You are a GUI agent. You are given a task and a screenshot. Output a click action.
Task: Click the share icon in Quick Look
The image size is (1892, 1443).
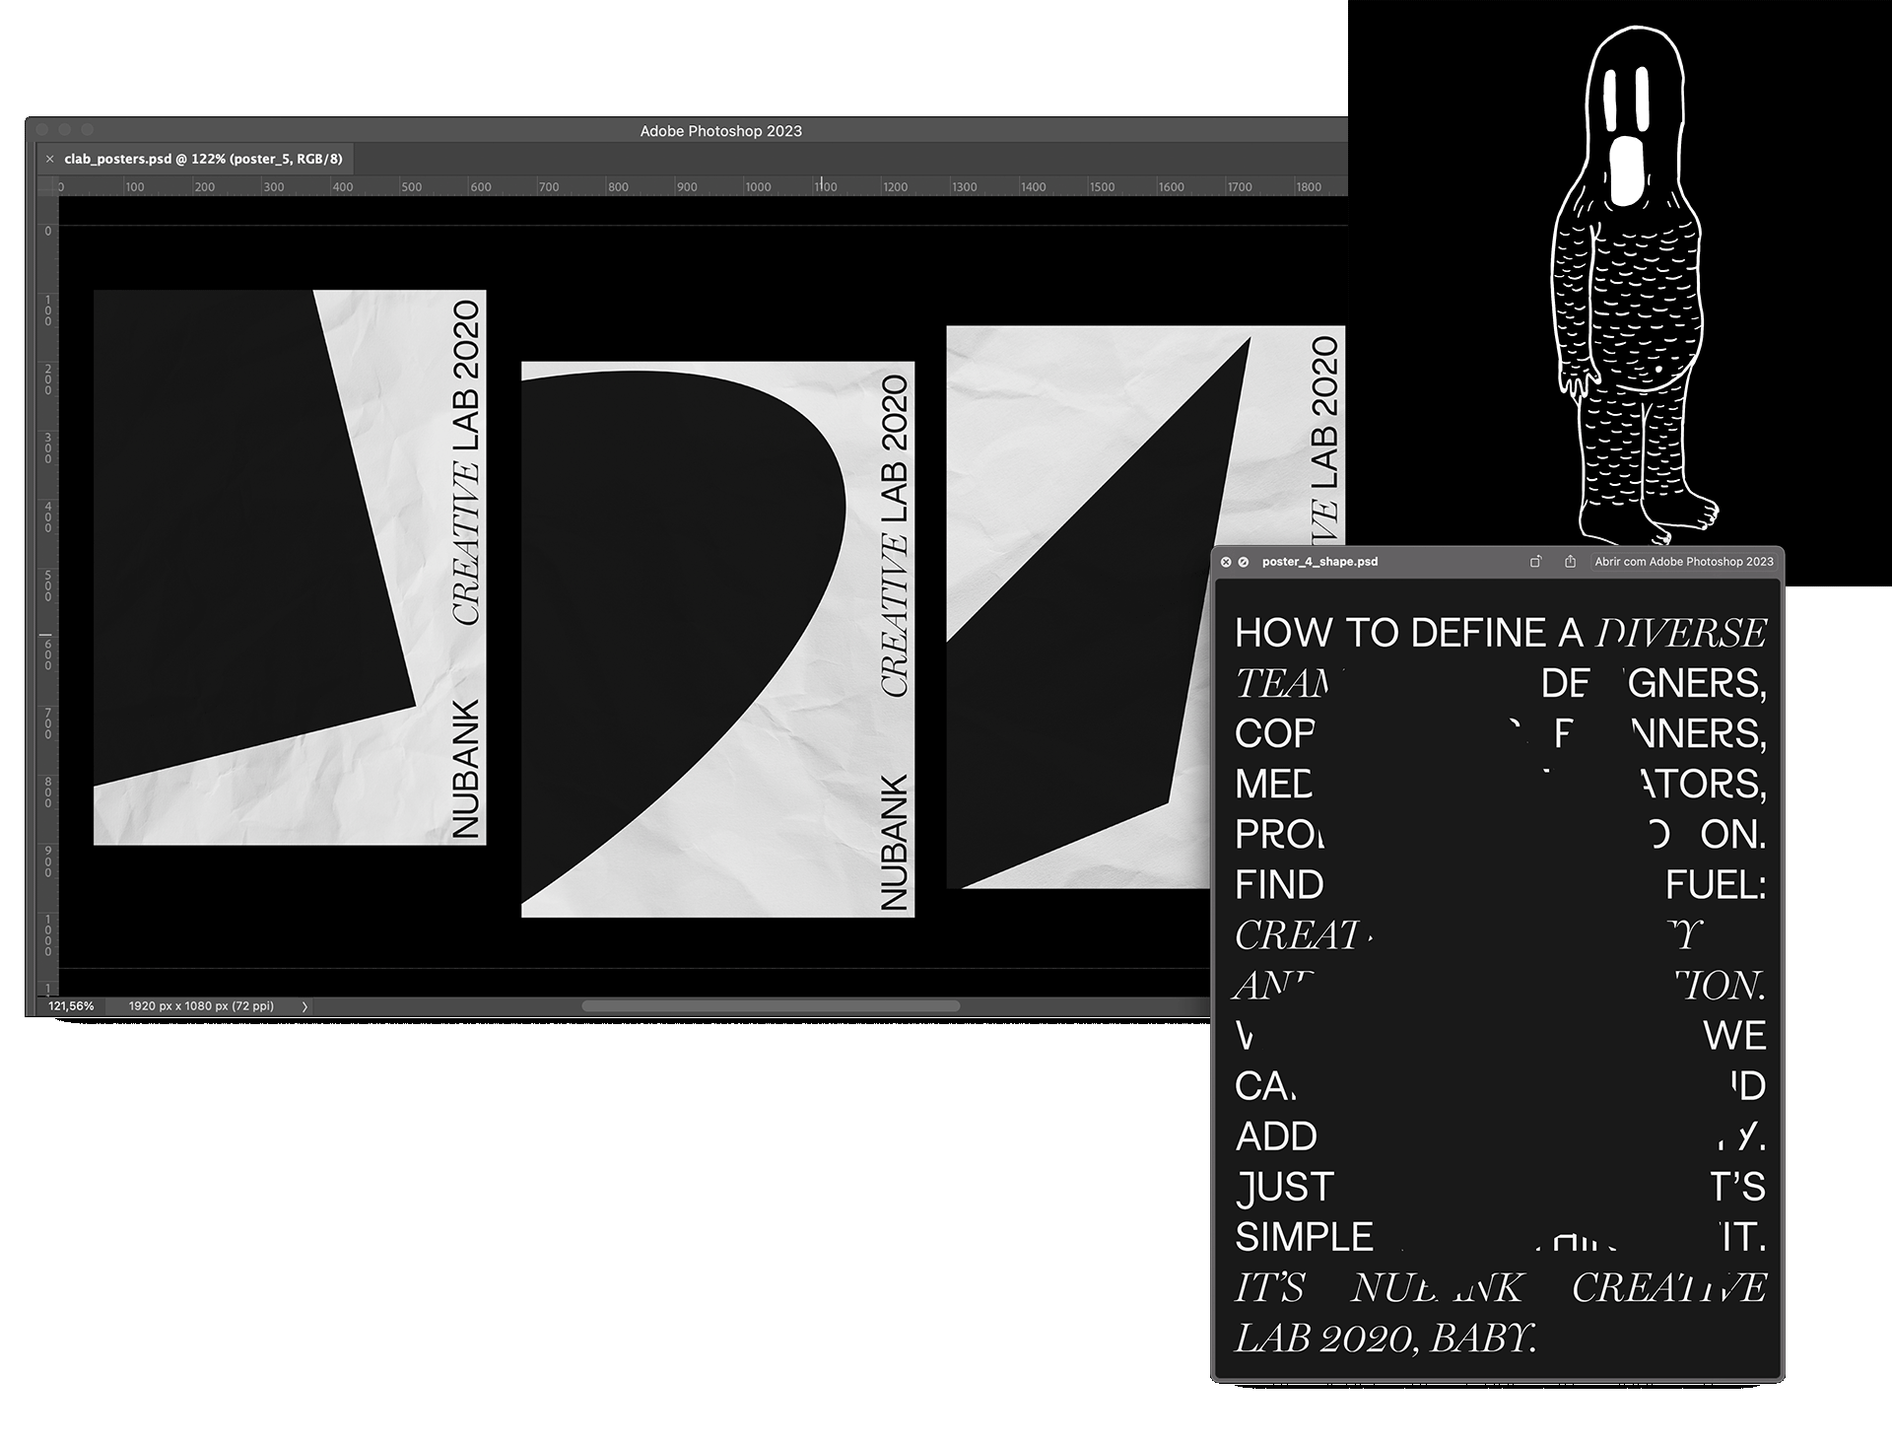1570,562
